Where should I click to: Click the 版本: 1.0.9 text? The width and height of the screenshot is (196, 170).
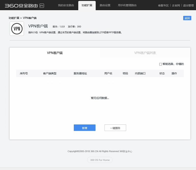coord(59,26)
